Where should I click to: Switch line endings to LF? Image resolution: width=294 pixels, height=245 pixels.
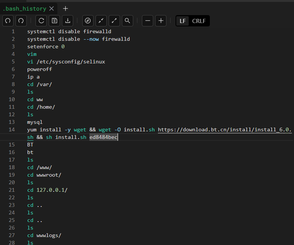click(x=182, y=21)
